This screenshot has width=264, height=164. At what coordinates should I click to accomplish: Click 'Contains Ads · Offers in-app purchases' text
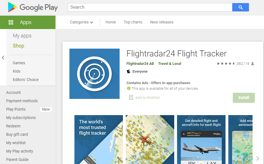click(158, 83)
